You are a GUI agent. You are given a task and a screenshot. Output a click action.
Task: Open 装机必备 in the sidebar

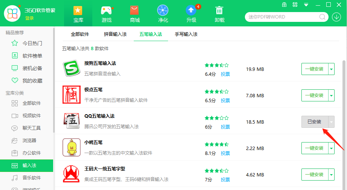click(x=27, y=68)
